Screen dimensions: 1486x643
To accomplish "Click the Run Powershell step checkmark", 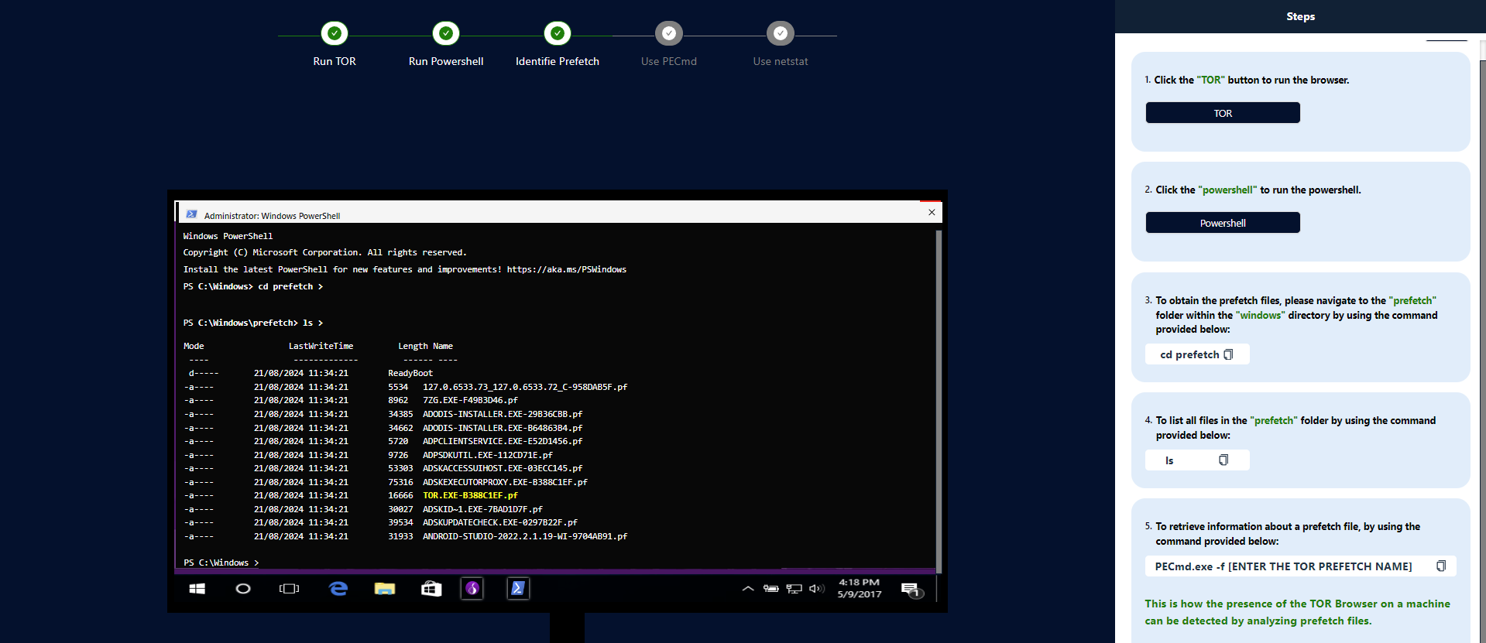I will coord(446,33).
